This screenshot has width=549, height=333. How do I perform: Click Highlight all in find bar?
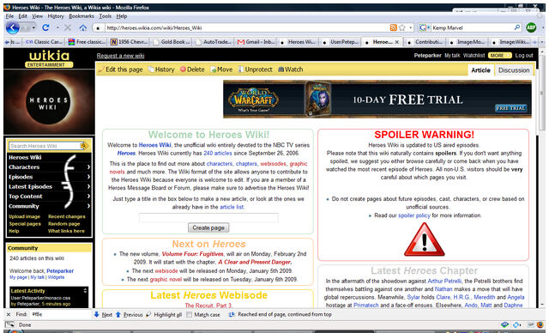(164, 315)
